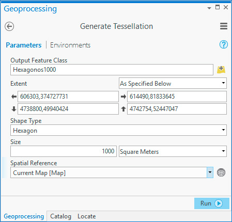
Task: Click the right extent field 614490,81833645
Action: point(177,97)
